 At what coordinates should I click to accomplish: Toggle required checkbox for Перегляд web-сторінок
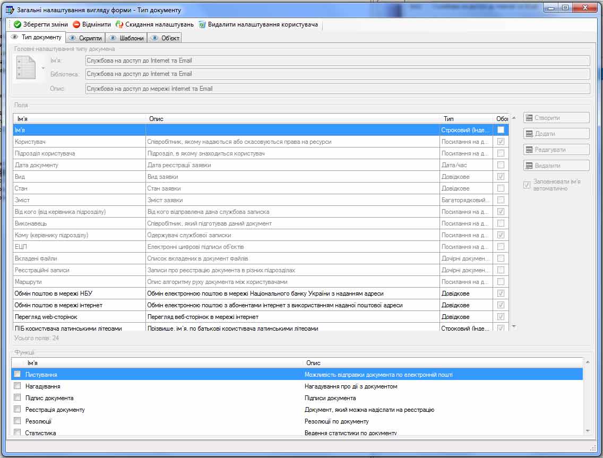501,316
